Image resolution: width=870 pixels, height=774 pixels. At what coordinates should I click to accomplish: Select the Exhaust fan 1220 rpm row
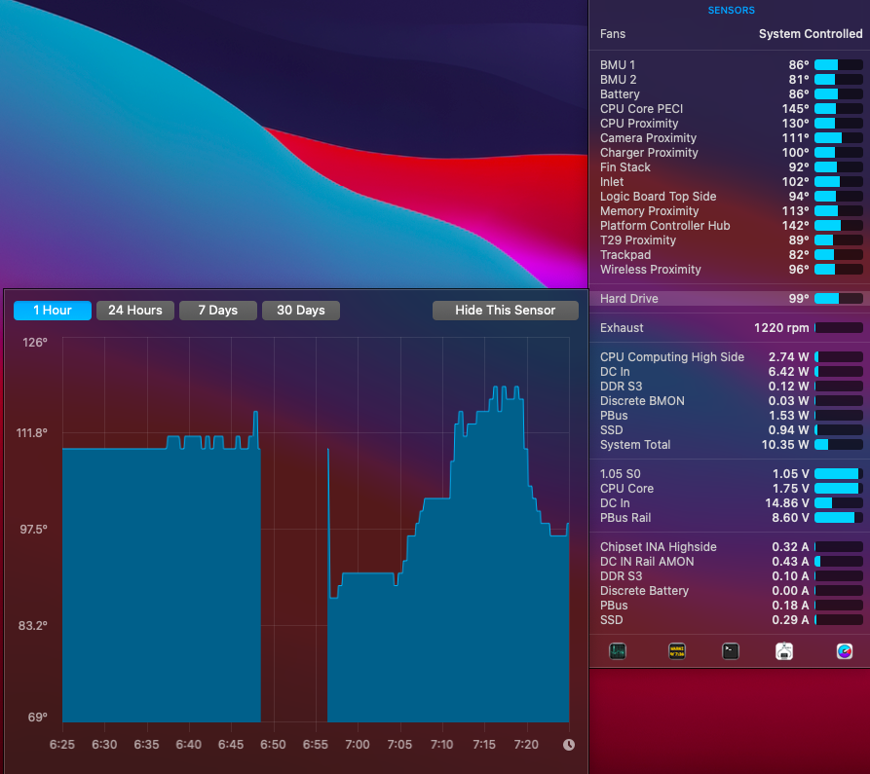click(731, 328)
